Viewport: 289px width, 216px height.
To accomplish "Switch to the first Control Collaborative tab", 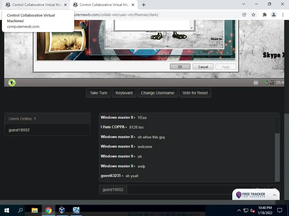I will (36, 5).
